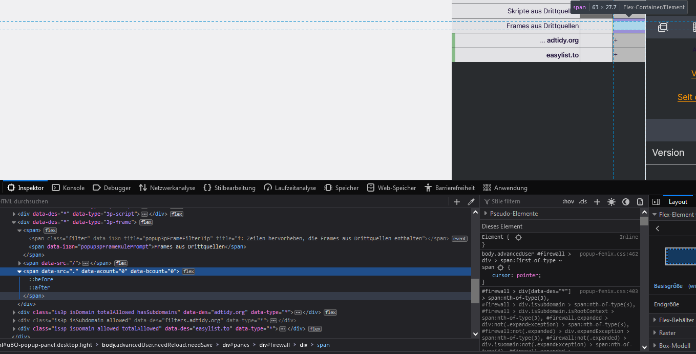
Task: Click the event badge in the markup
Action: click(x=459, y=239)
